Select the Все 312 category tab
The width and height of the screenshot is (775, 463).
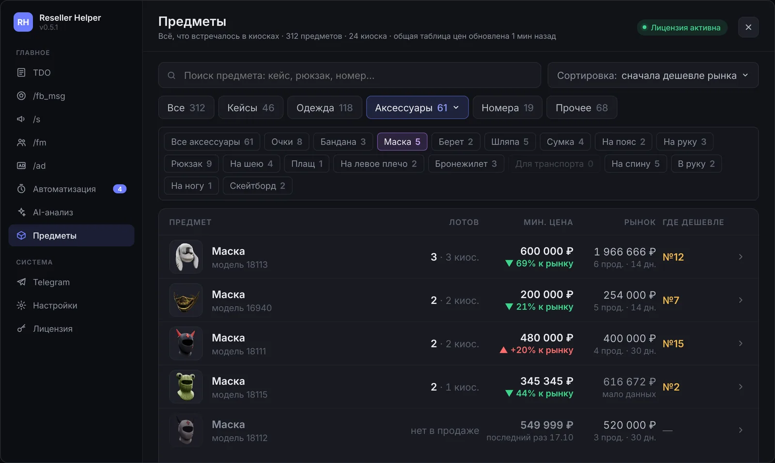click(186, 108)
